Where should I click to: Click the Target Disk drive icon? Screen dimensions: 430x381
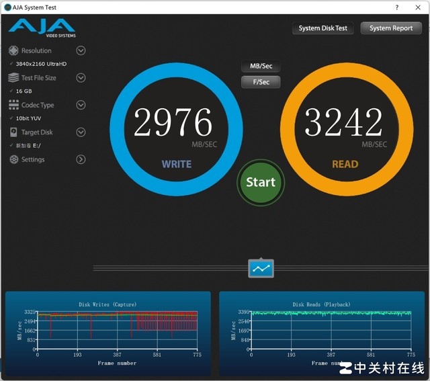click(x=13, y=132)
